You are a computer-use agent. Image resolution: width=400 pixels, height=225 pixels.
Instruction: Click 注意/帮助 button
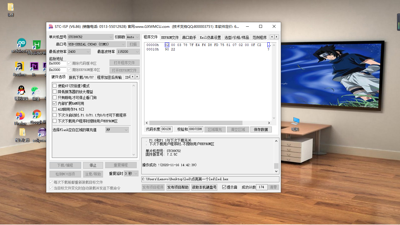coord(93,174)
